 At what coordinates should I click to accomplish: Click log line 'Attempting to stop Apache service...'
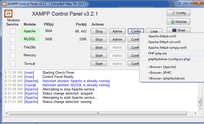point(70,89)
